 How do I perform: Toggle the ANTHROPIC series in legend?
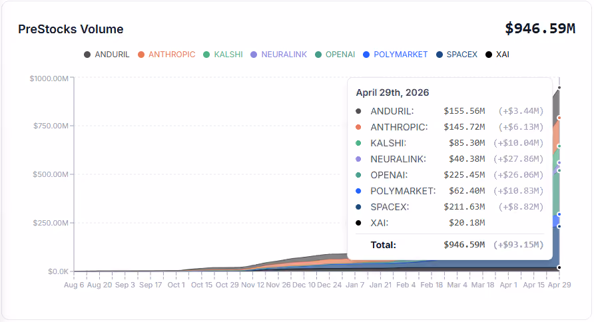pos(166,55)
